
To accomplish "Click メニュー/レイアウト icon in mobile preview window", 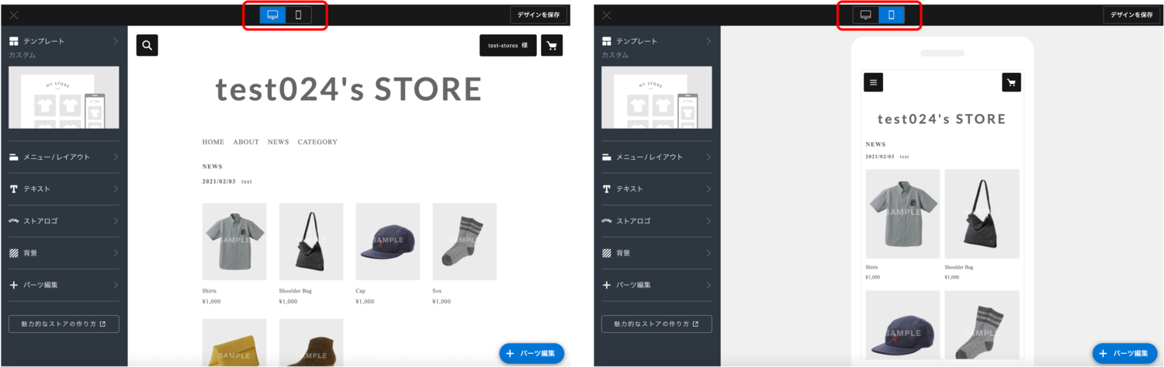I will click(607, 157).
